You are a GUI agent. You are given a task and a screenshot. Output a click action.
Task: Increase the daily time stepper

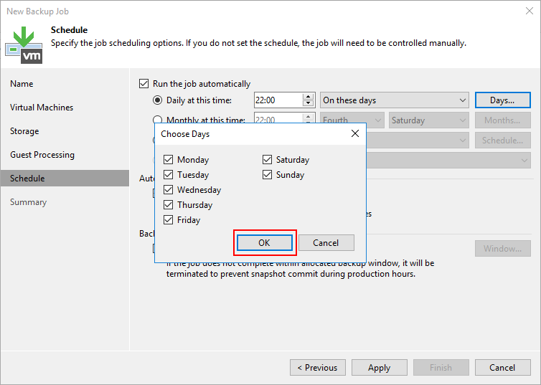(x=309, y=97)
